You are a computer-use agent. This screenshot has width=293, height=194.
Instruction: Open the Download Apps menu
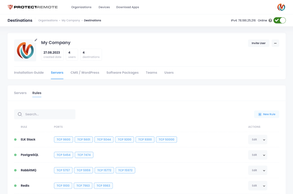pos(128,7)
